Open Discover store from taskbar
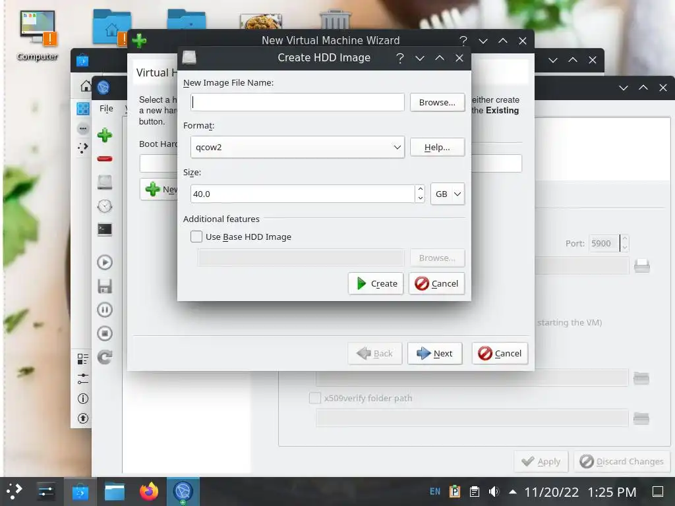 tap(80, 492)
